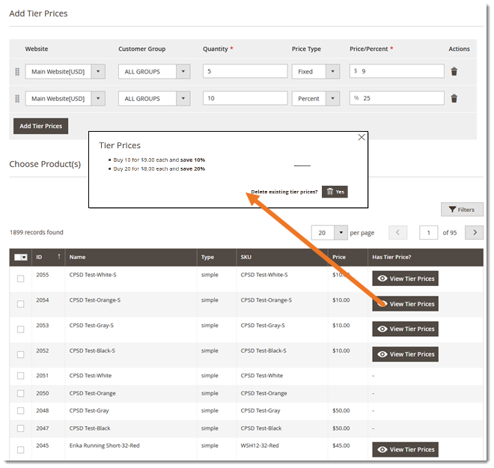This screenshot has height=468, width=494.
Task: Click Add Tier Prices button
Action: click(x=40, y=126)
